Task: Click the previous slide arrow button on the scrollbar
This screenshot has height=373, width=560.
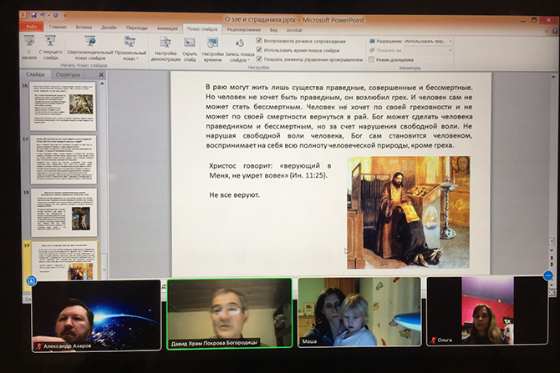Action: [552, 259]
